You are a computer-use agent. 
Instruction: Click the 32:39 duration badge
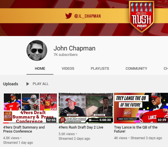pyautogui.click(x=162, y=120)
